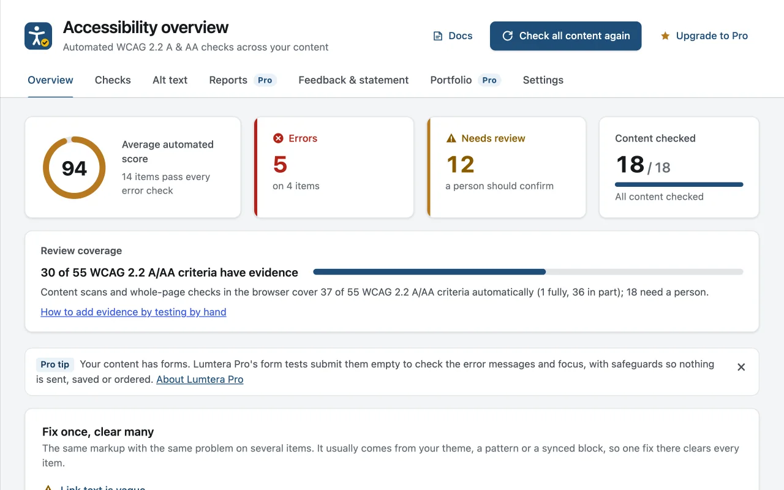Dismiss the Pro tip notice

[x=741, y=367]
